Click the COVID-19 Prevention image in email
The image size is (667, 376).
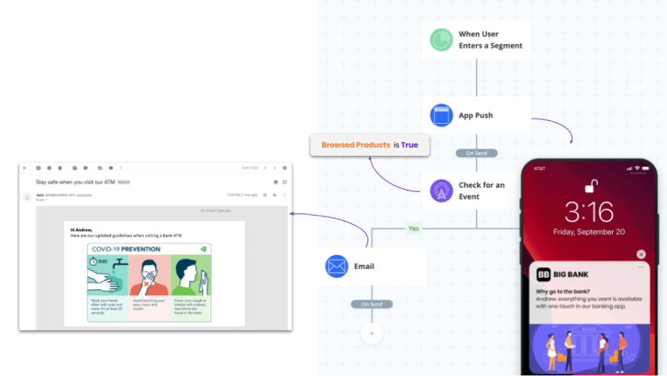tap(149, 283)
